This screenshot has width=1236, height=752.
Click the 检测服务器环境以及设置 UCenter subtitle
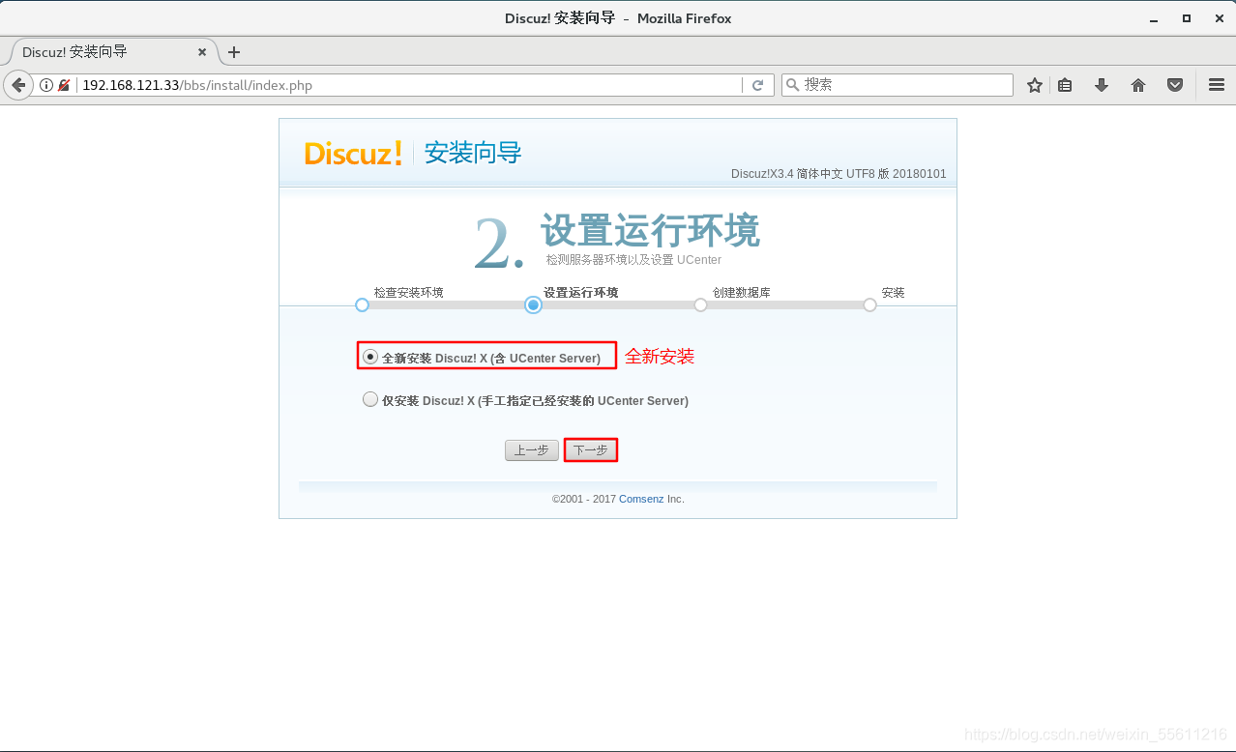click(633, 260)
